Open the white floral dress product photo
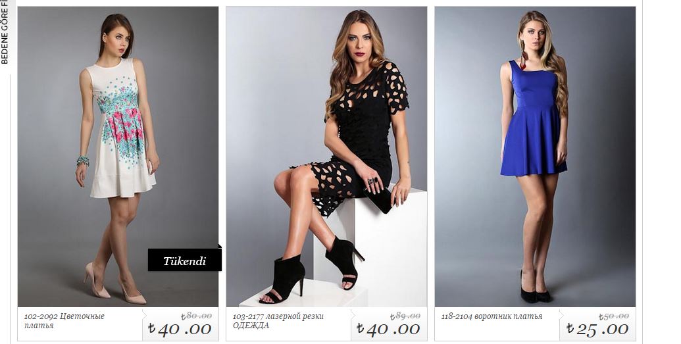 [118, 157]
